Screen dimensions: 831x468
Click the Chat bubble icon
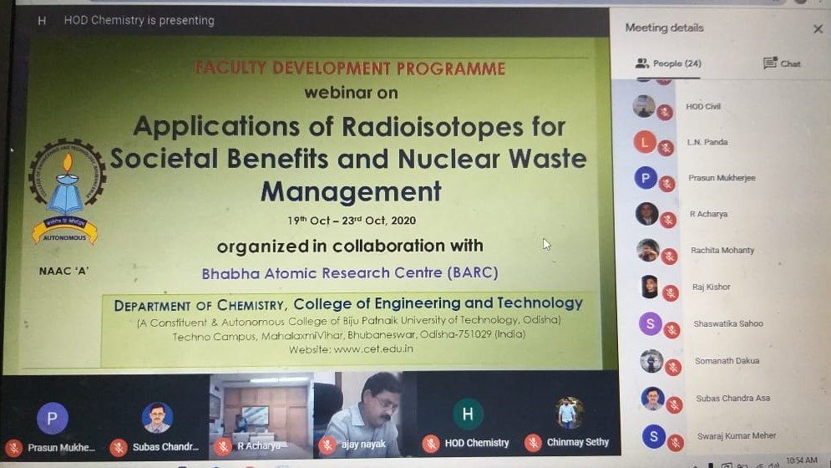pos(770,64)
